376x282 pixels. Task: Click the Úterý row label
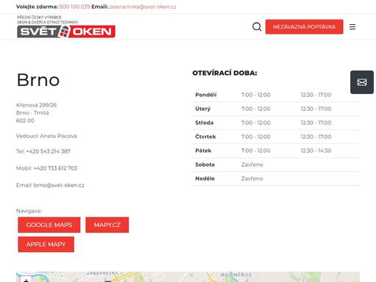[x=203, y=109]
